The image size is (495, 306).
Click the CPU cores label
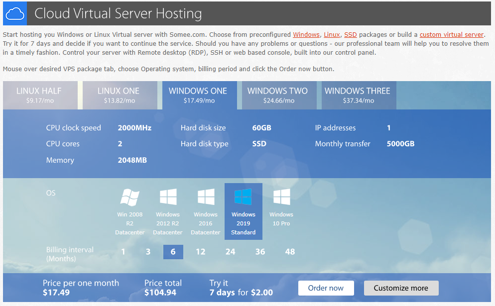63,144
